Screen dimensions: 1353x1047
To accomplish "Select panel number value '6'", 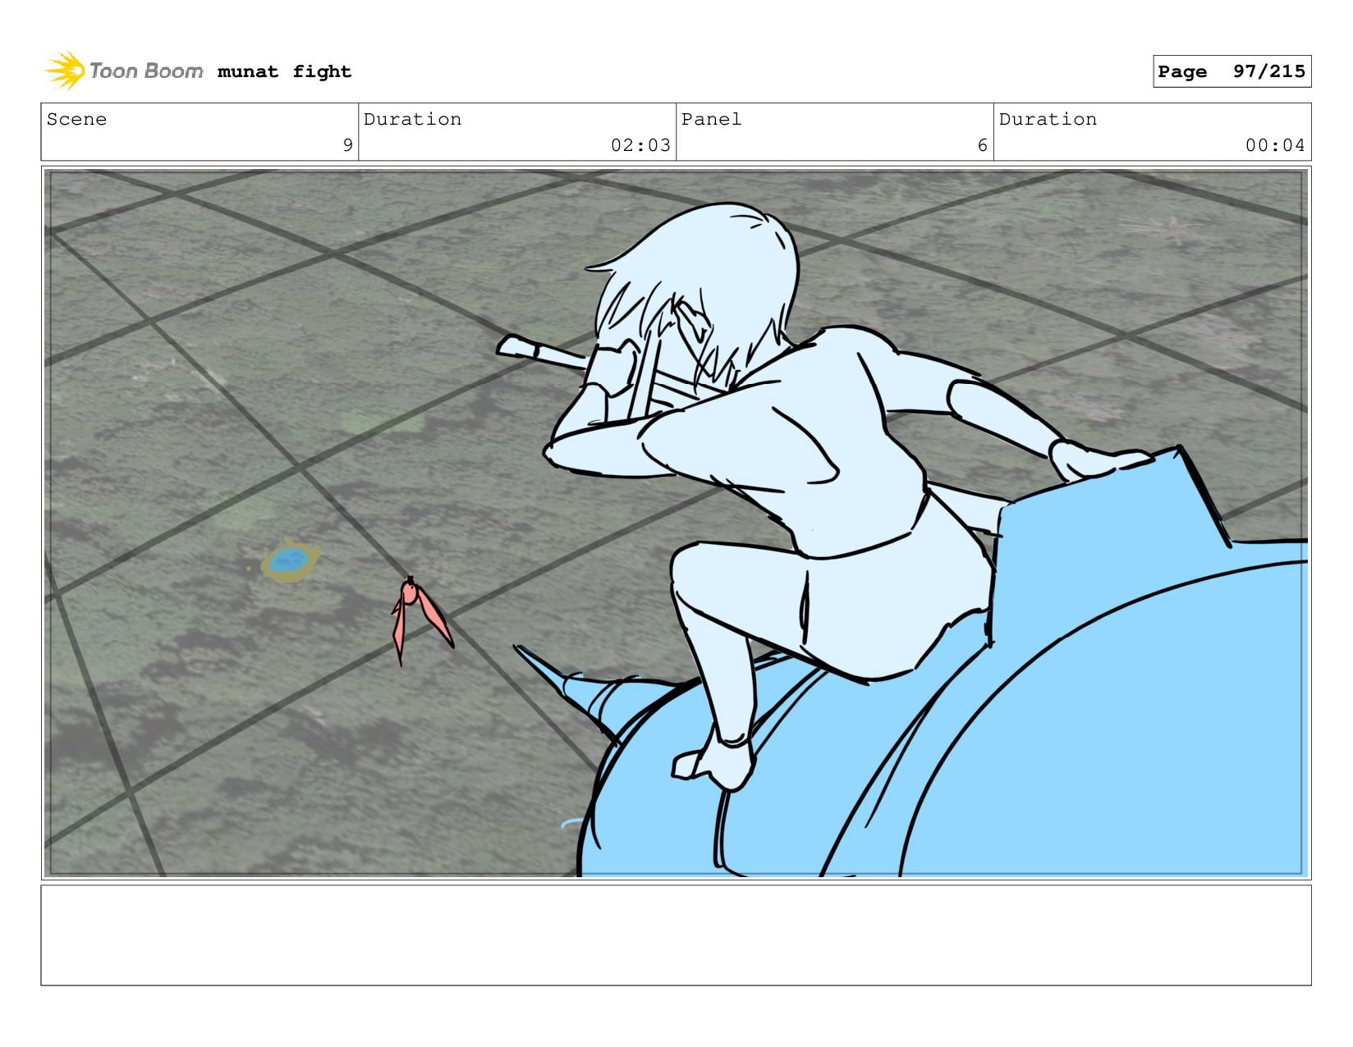I will (x=982, y=145).
